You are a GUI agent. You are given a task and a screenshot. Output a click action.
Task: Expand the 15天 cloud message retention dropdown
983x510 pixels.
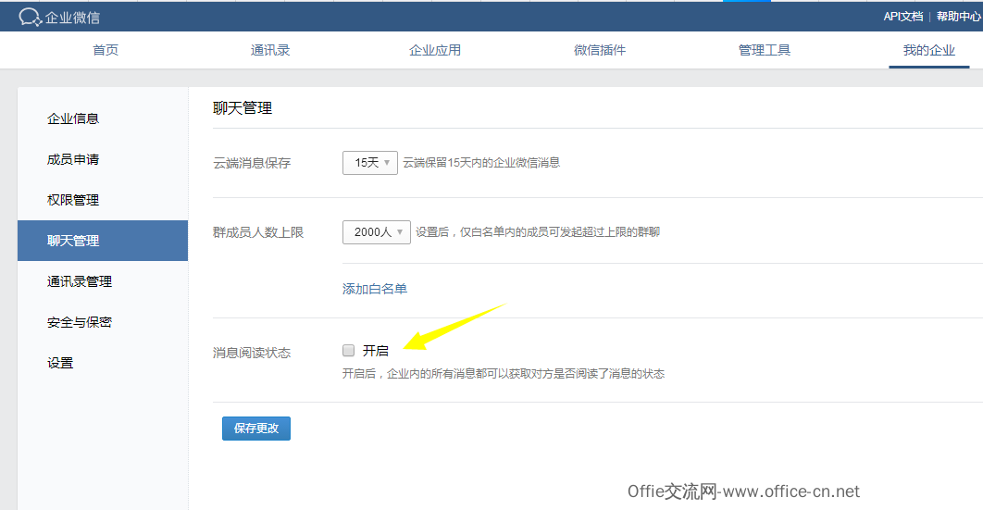(370, 163)
